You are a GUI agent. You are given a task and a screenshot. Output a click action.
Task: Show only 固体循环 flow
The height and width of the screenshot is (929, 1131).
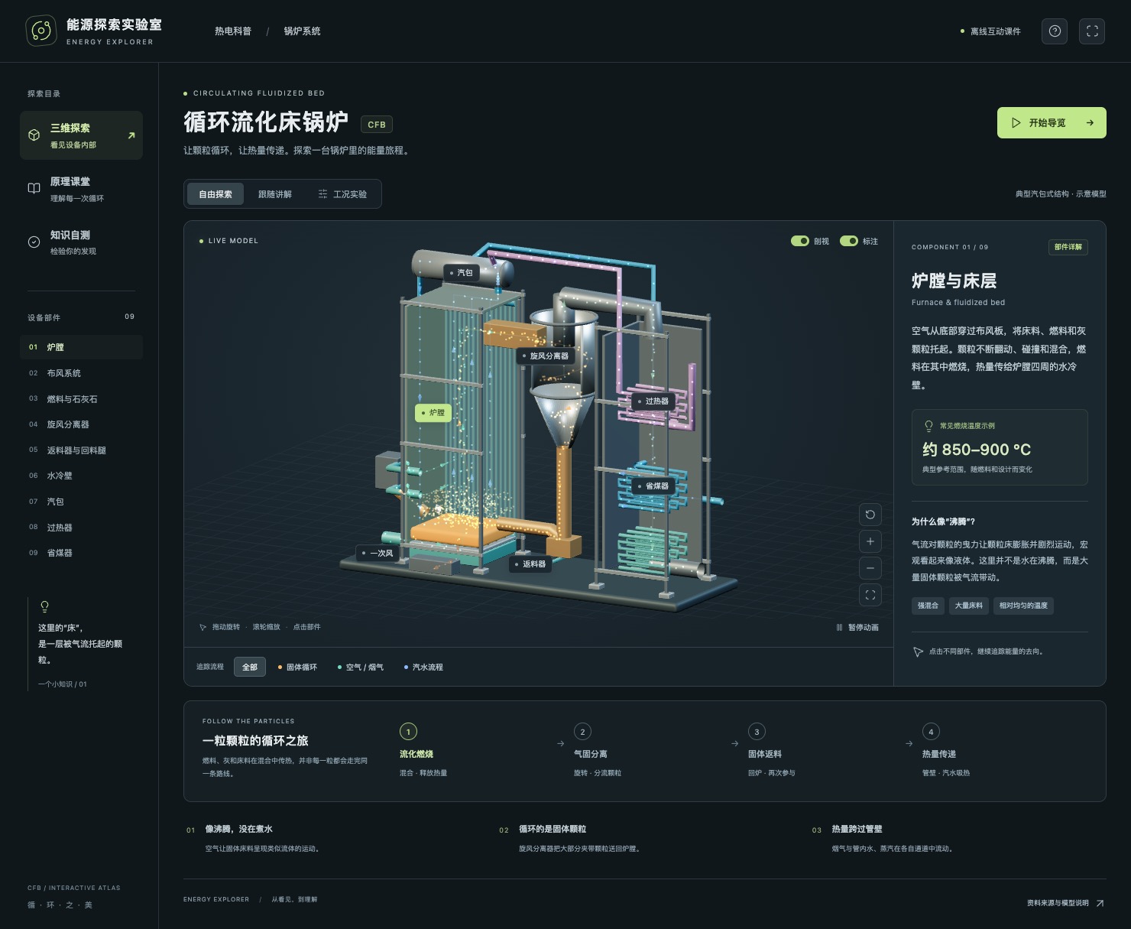(297, 668)
